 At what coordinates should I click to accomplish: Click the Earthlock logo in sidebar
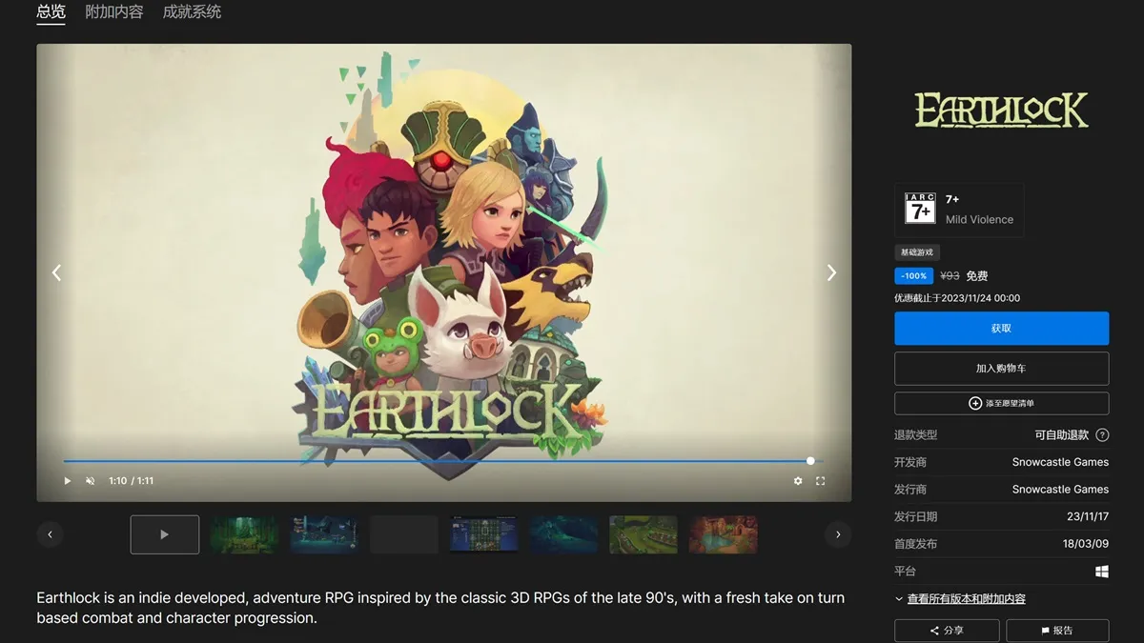(1001, 111)
